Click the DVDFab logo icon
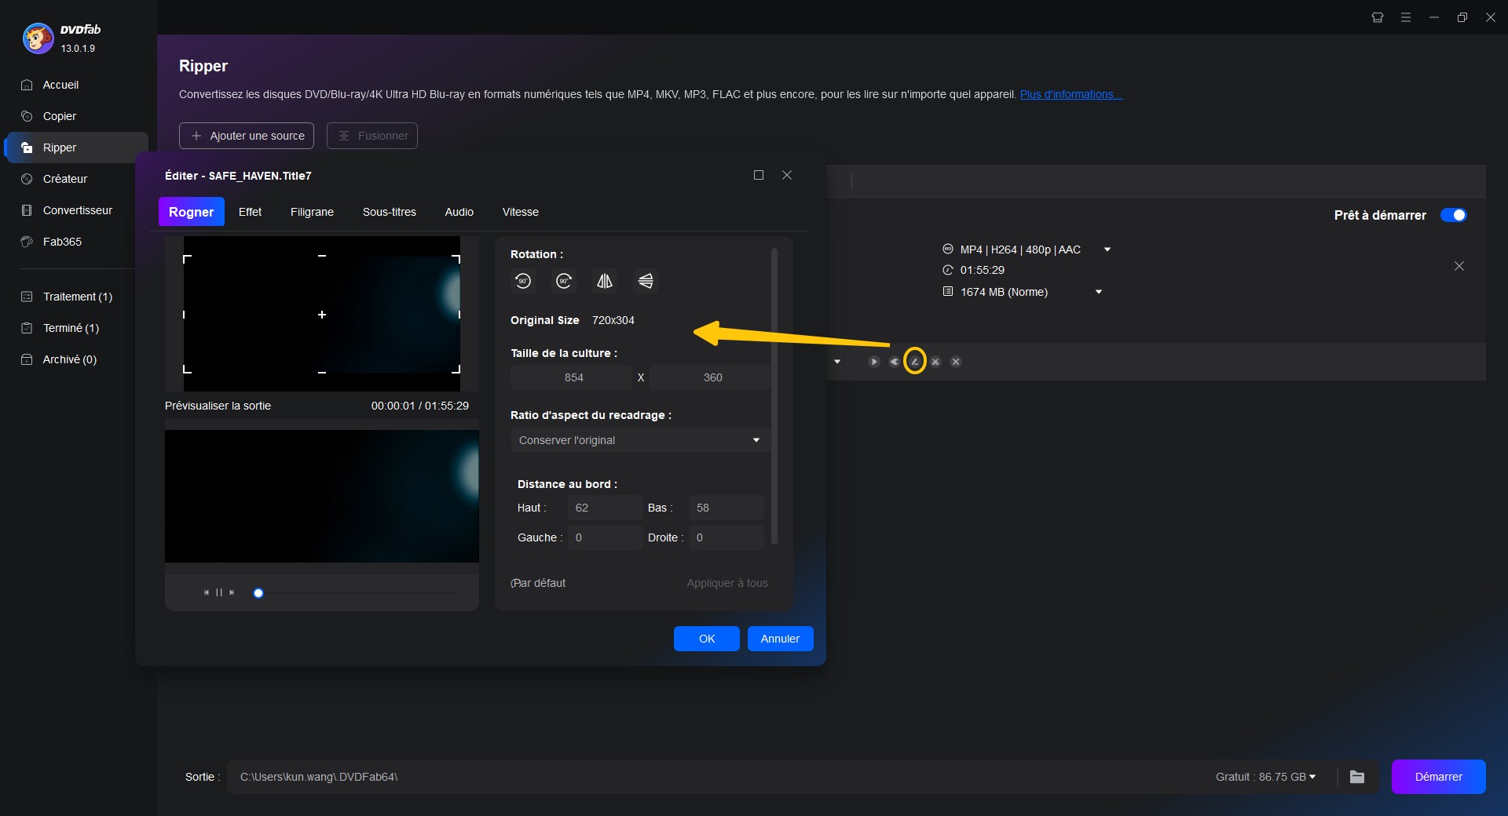The image size is (1508, 816). point(38,38)
